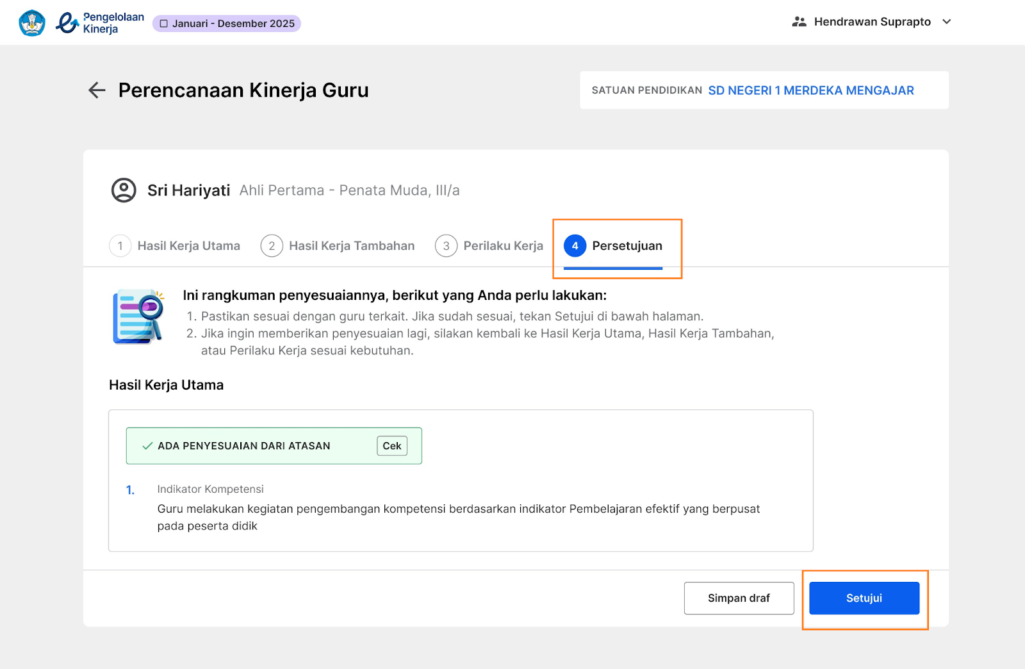Switch to the Perilaku Kerja step tab
1025x669 pixels.
coord(489,246)
